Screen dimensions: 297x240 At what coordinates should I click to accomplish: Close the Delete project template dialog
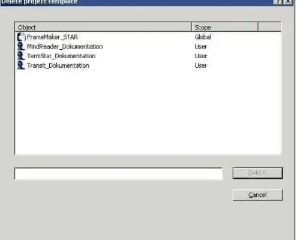288,2
